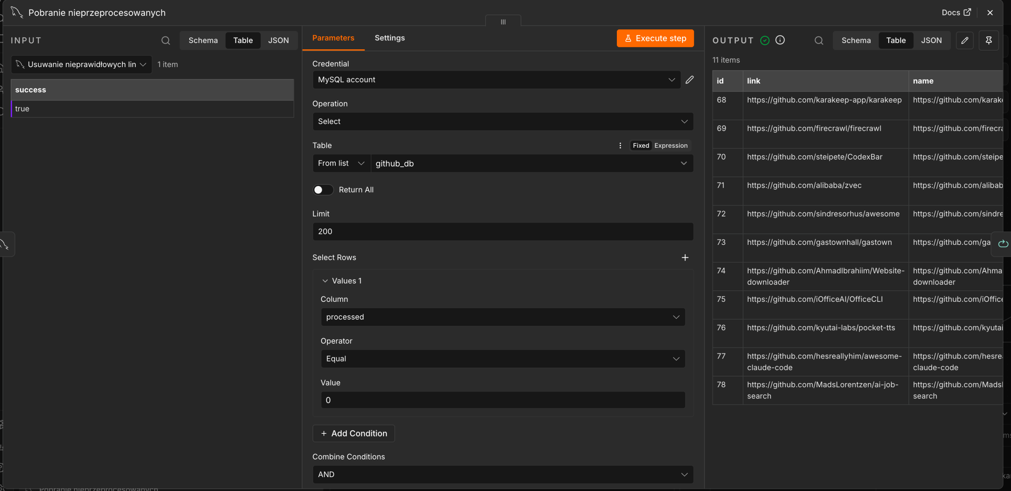This screenshot has width=1011, height=491.
Task: Edit the MySQL account credential pencil icon
Action: pyautogui.click(x=690, y=80)
